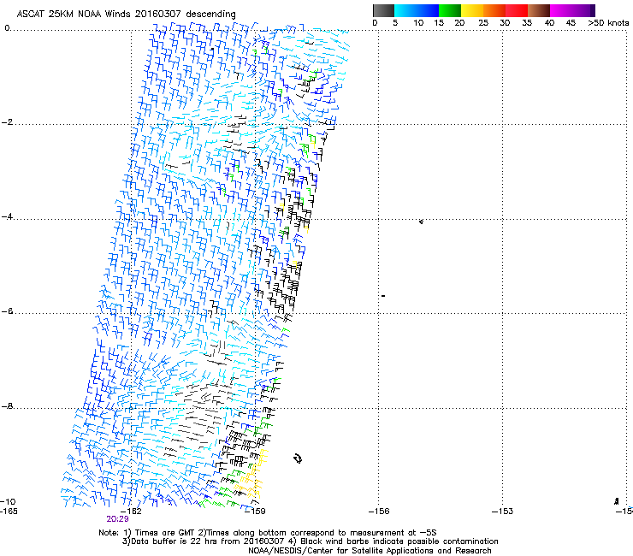The image size is (633, 556).
Task: Select the gray 0-5 knots colorbar segment
Action: tap(383, 10)
